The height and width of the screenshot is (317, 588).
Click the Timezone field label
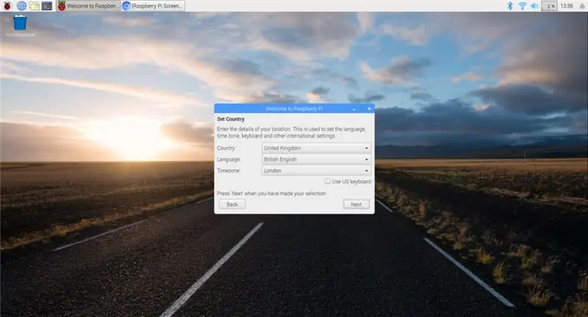(x=228, y=171)
